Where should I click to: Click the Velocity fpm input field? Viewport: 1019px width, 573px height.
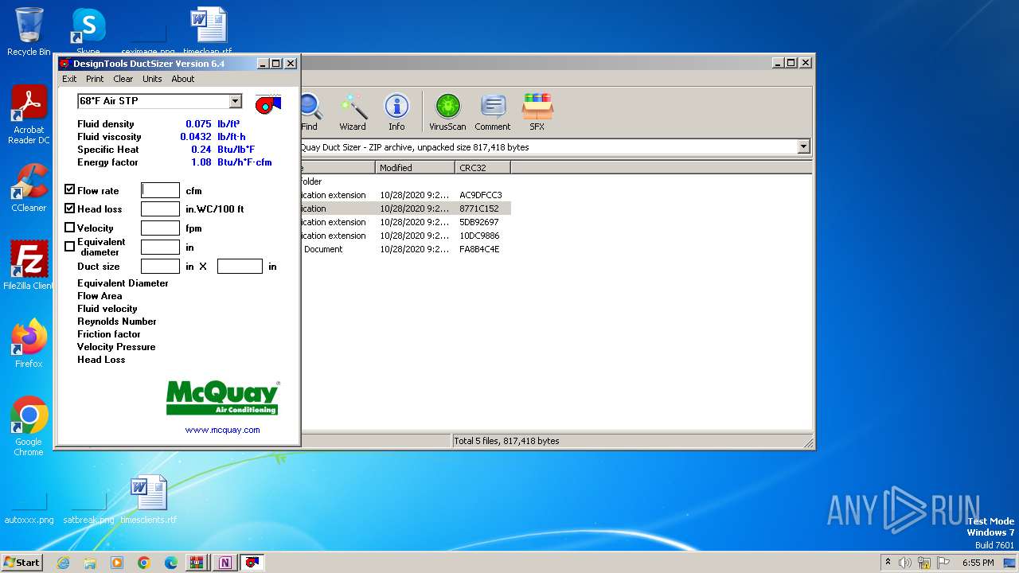160,228
